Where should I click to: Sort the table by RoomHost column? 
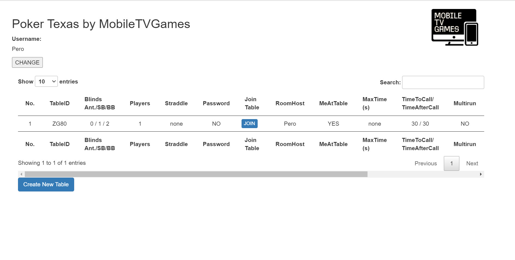(x=290, y=103)
